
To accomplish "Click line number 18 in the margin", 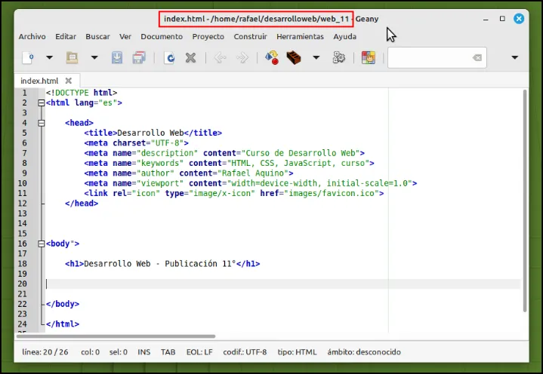I will [x=23, y=264].
